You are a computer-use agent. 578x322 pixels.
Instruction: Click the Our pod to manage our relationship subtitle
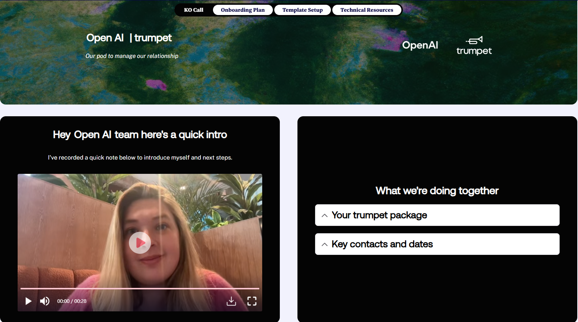pos(132,56)
